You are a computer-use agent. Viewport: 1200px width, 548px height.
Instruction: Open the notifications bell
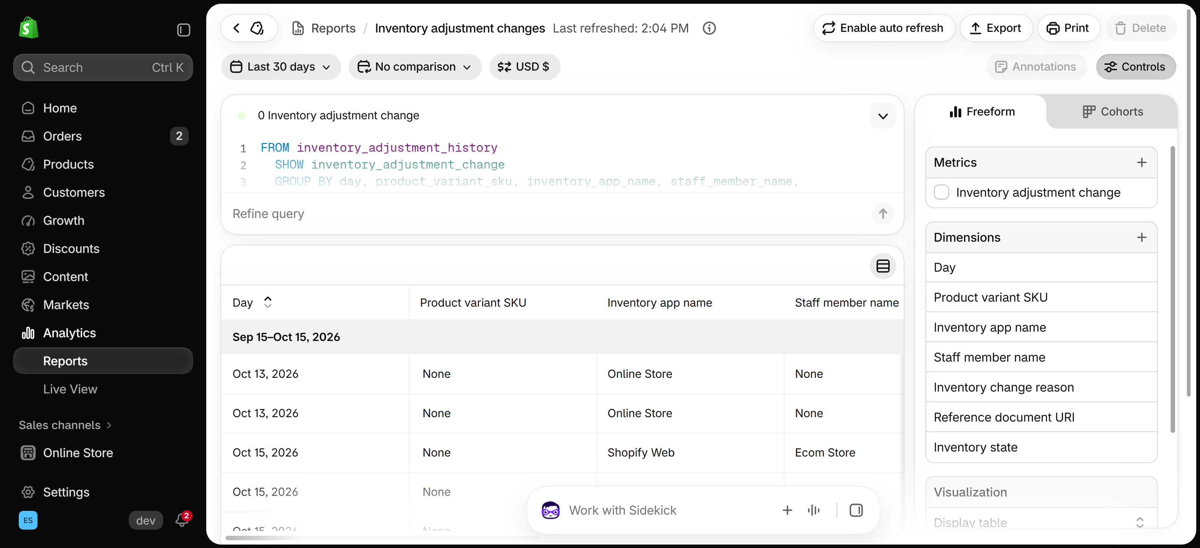(181, 520)
